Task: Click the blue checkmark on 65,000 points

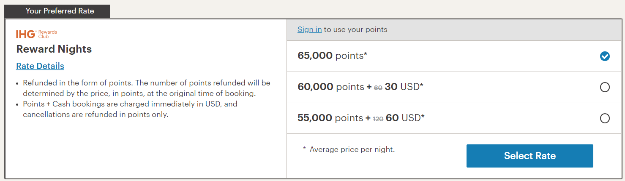Action: coord(605,56)
